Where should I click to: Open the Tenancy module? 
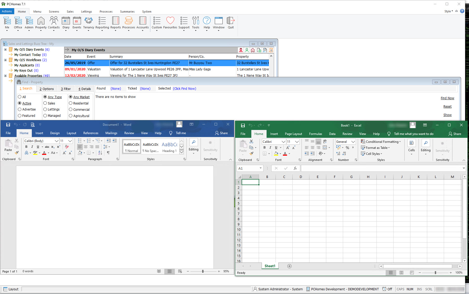click(89, 24)
